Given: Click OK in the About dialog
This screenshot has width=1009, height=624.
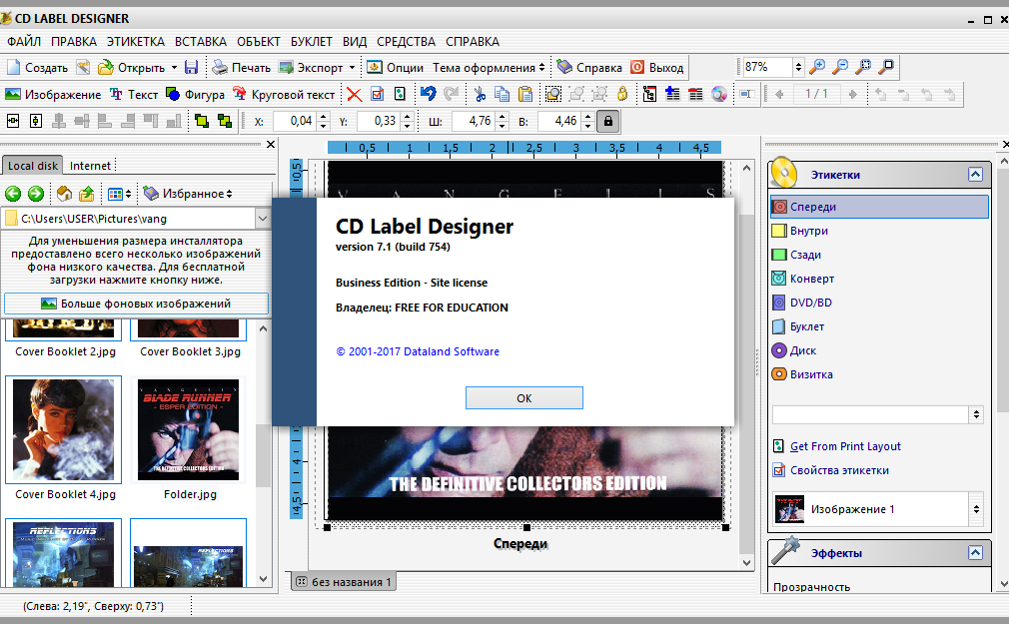Looking at the screenshot, I should 524,398.
